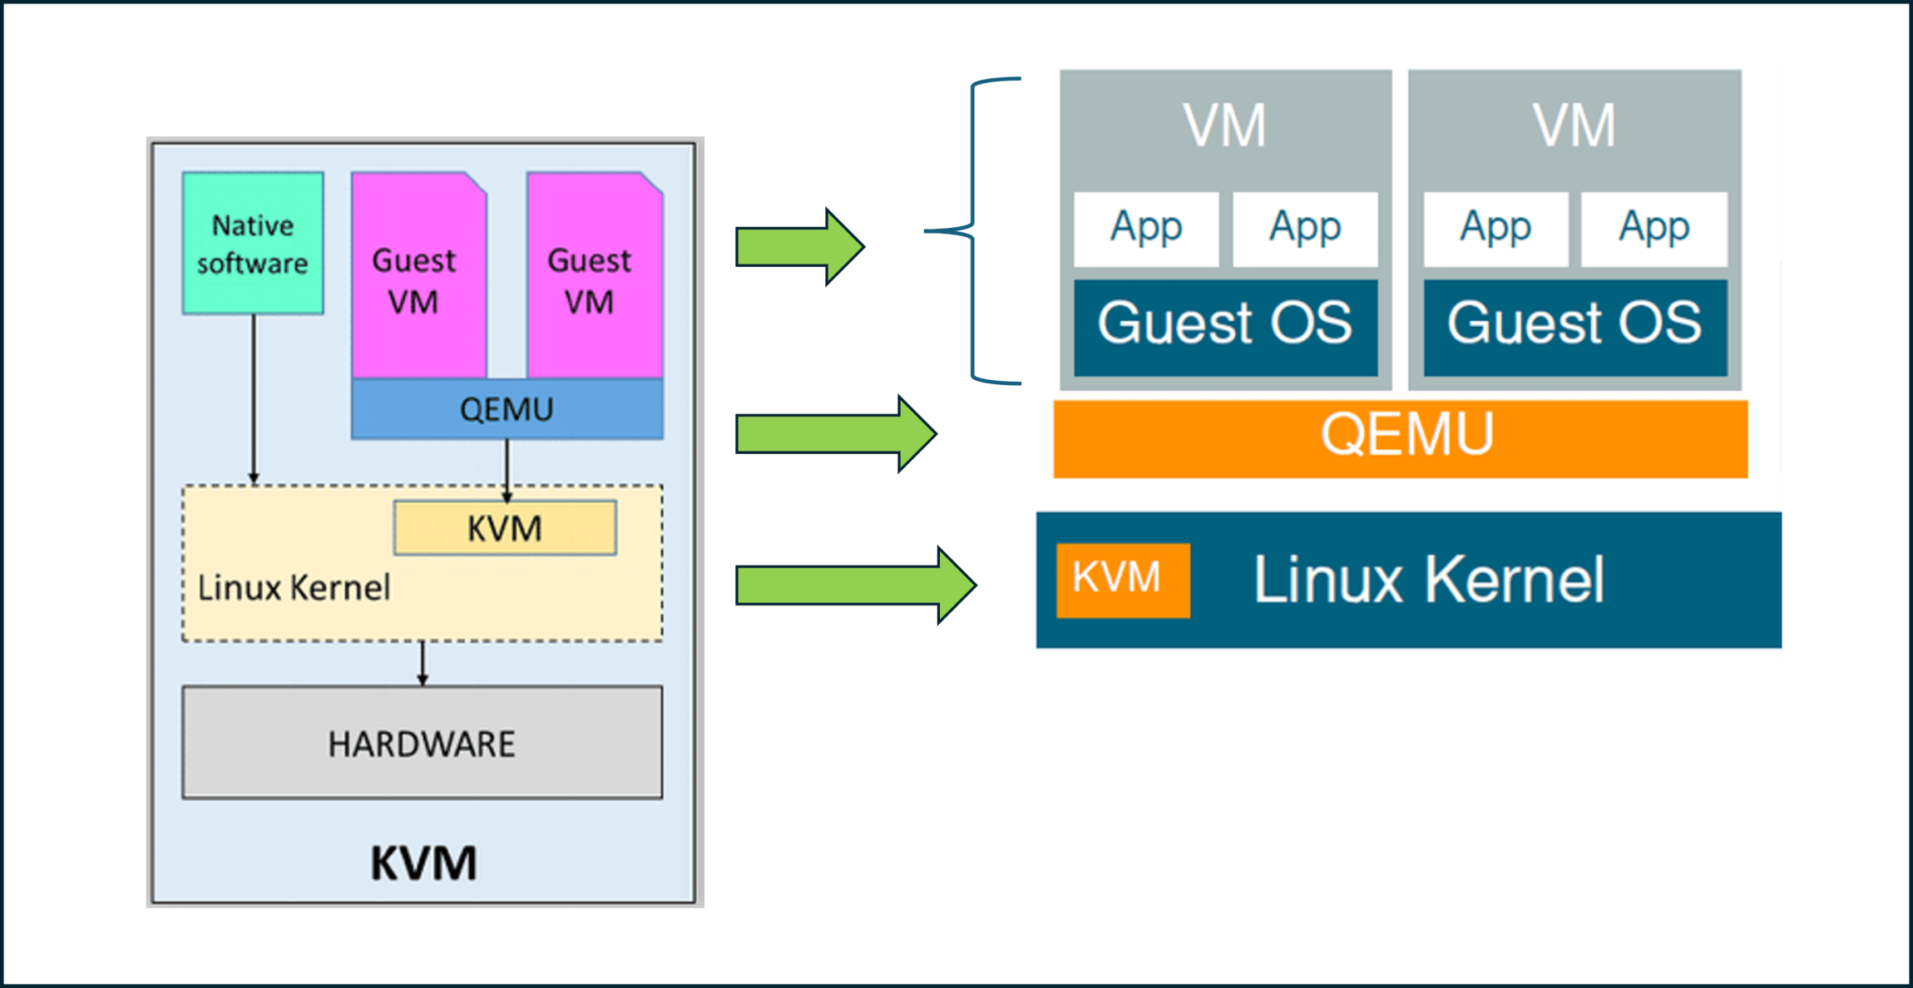Click the orange KVM box in the right diagram
The height and width of the screenshot is (988, 1913).
pyautogui.click(x=1123, y=580)
